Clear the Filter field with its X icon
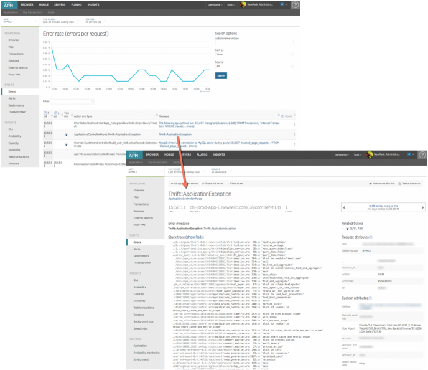This screenshot has width=428, height=370. pos(93,102)
